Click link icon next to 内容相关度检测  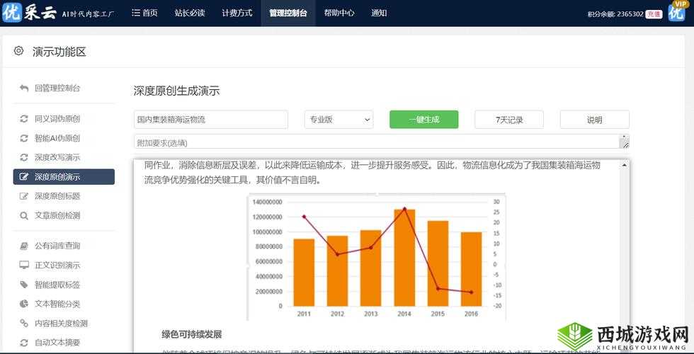point(24,324)
